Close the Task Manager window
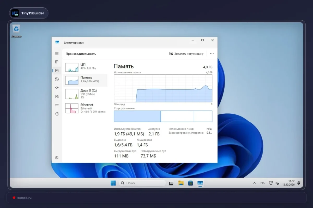This screenshot has height=208, width=313. [x=213, y=40]
